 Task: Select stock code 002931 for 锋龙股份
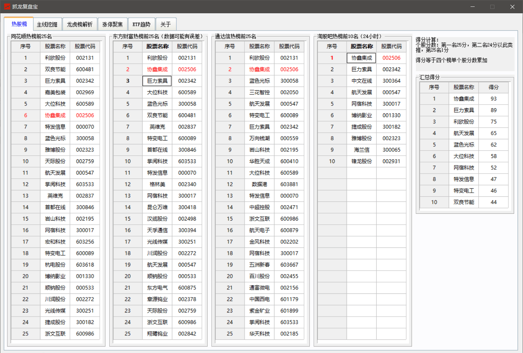click(391, 161)
